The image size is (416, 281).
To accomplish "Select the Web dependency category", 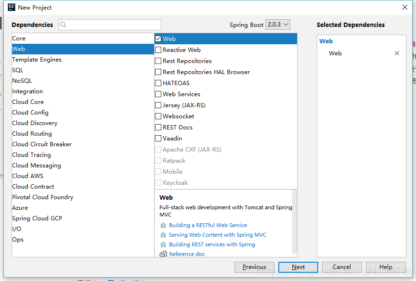I will (83, 49).
